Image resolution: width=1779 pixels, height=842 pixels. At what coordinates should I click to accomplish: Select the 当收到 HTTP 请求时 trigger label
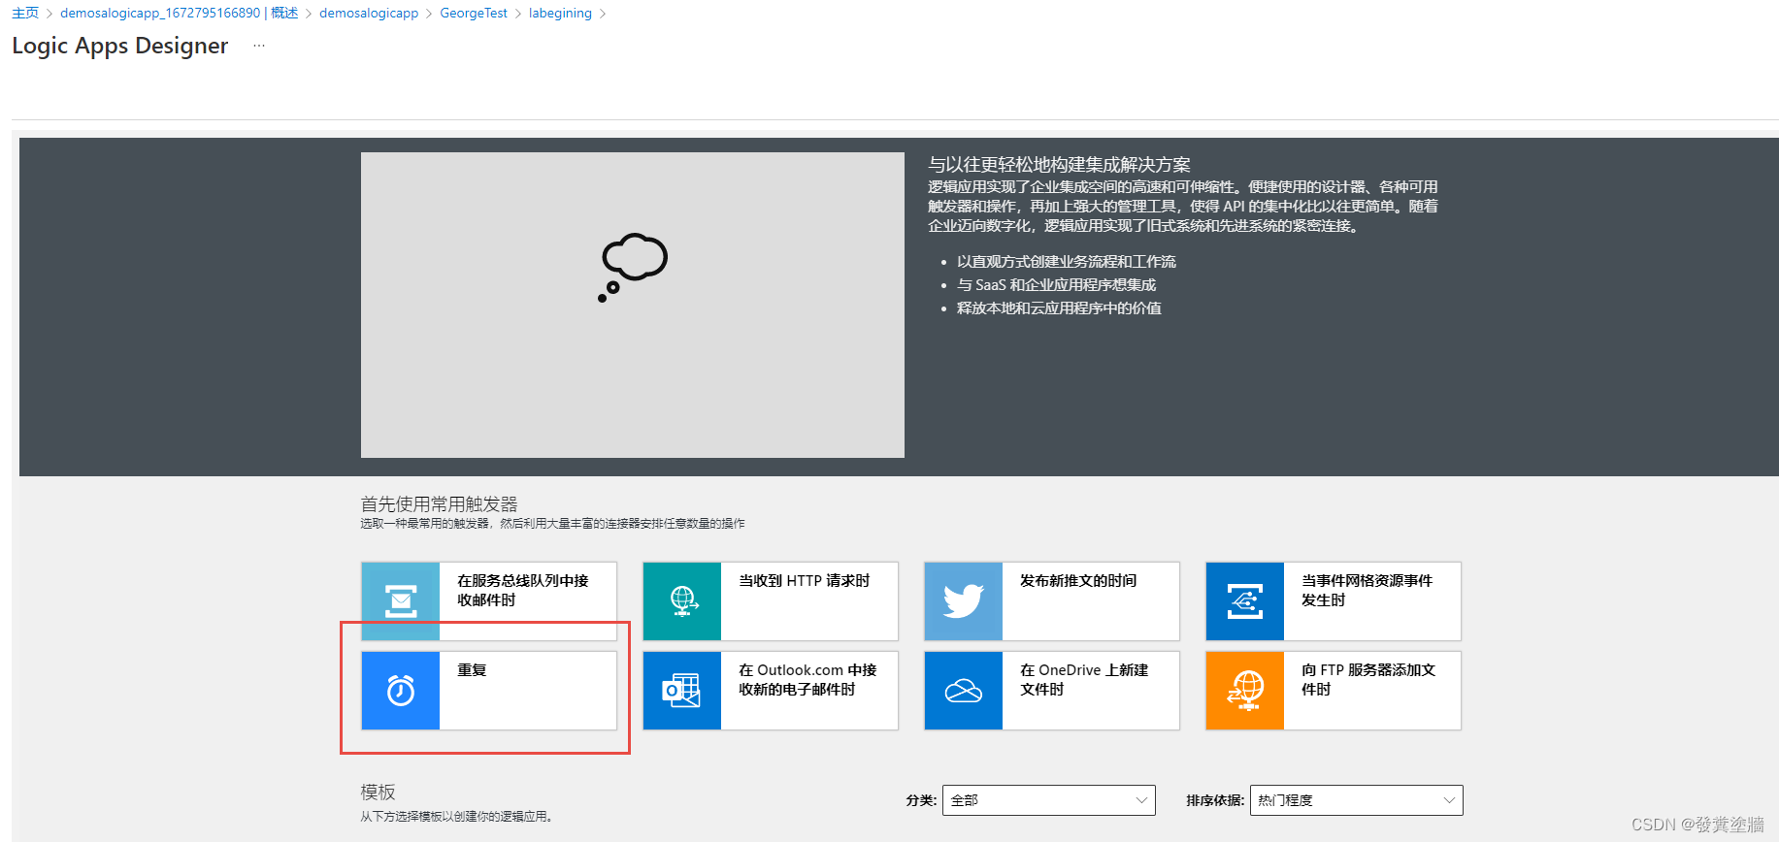click(x=805, y=580)
